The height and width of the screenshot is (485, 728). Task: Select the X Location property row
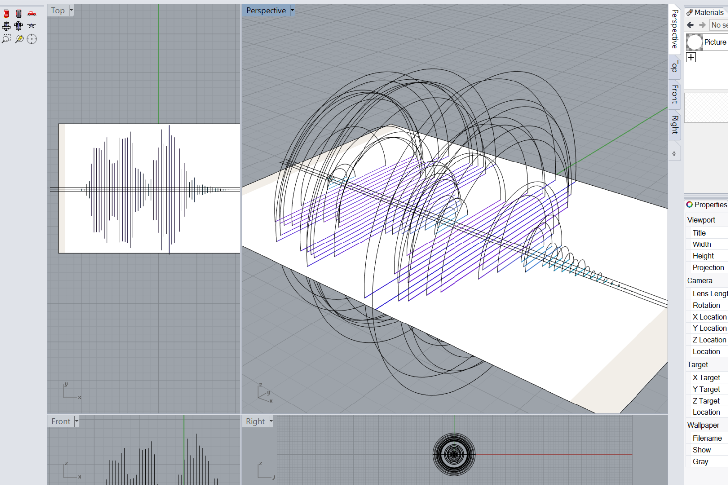point(706,317)
